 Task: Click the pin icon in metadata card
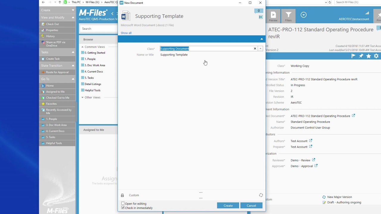(361, 56)
